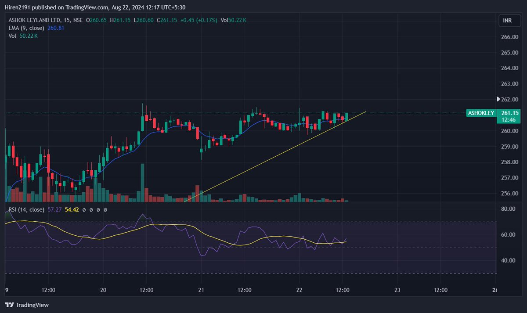
Task: Open the INR currency selector
Action: pos(509,21)
